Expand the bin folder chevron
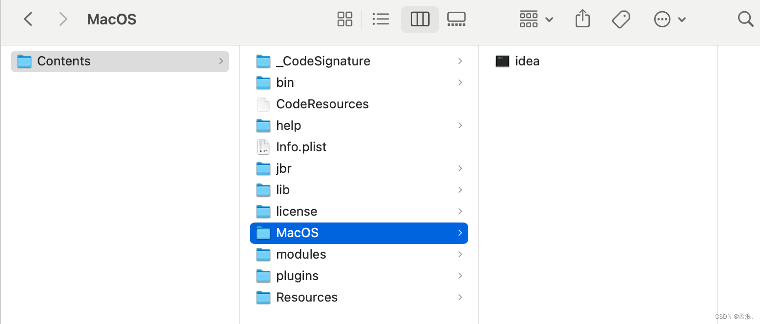Image resolution: width=760 pixels, height=324 pixels. pos(460,82)
